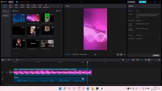This screenshot has width=162, height=91.
Task: Open the Performance quality dropdown
Action: click(84, 54)
